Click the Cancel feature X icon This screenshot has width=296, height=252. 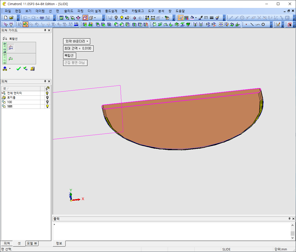32,69
